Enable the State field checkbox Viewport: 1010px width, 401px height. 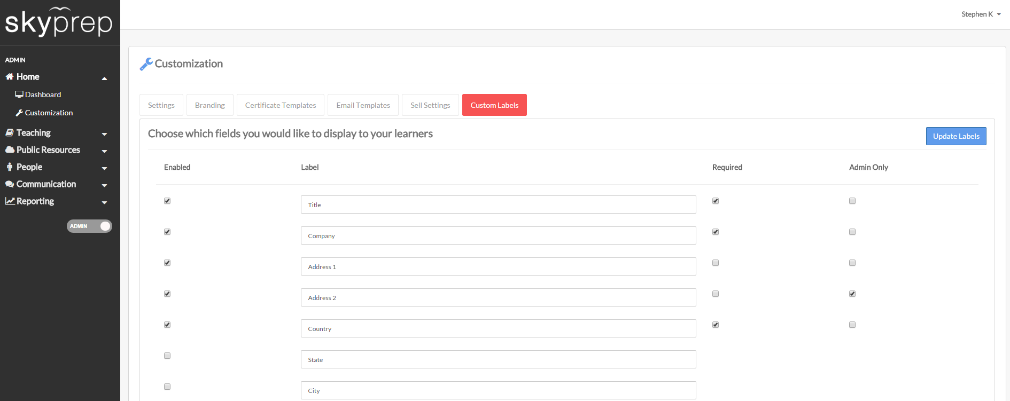[x=167, y=356]
